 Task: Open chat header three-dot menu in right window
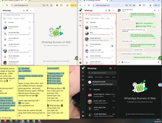pyautogui.click(x=159, y=10)
